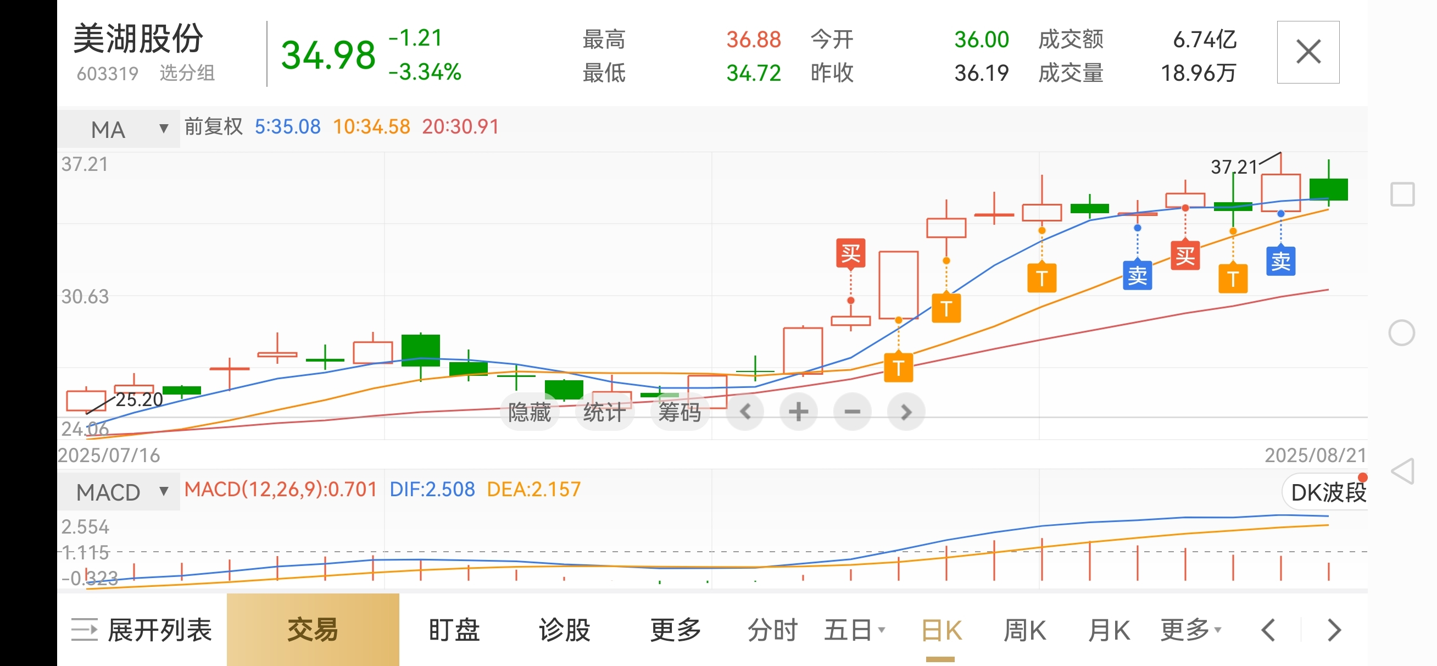Click the 昨收 36.19 value

coord(981,73)
